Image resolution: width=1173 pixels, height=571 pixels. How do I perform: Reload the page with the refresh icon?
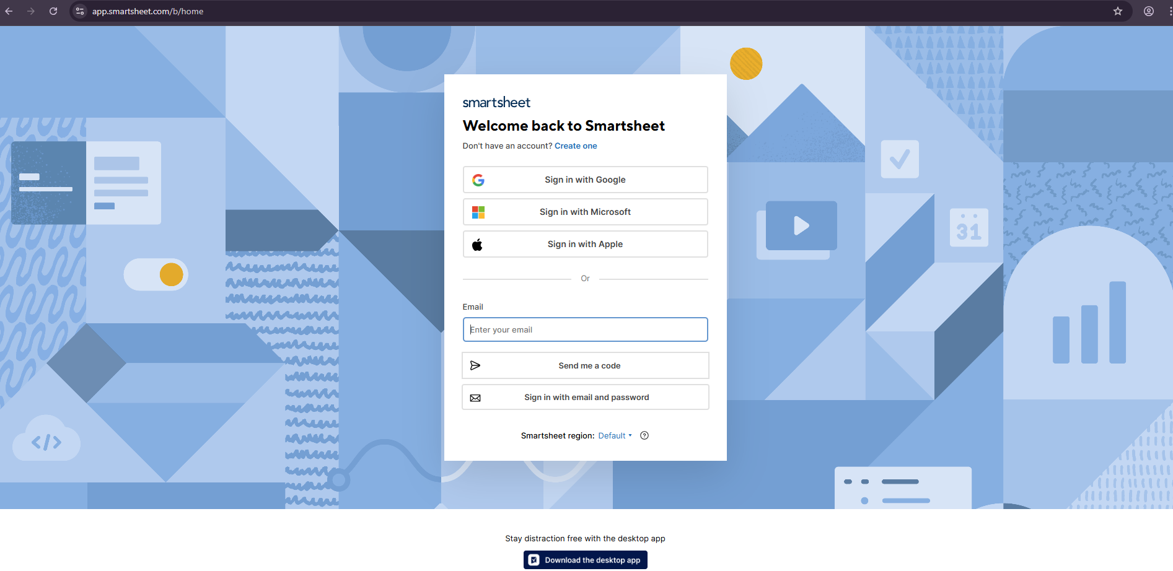pos(53,11)
